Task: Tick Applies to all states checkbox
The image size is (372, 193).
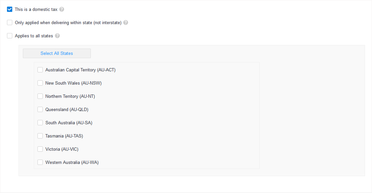Action: [x=10, y=36]
